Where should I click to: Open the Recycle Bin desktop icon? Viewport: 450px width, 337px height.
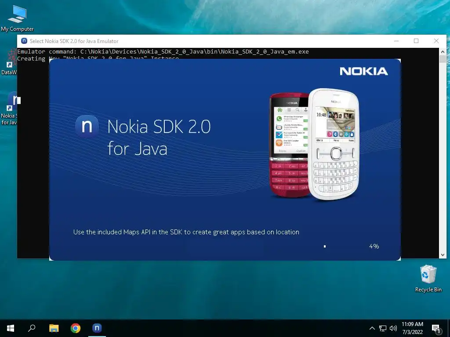click(x=428, y=279)
